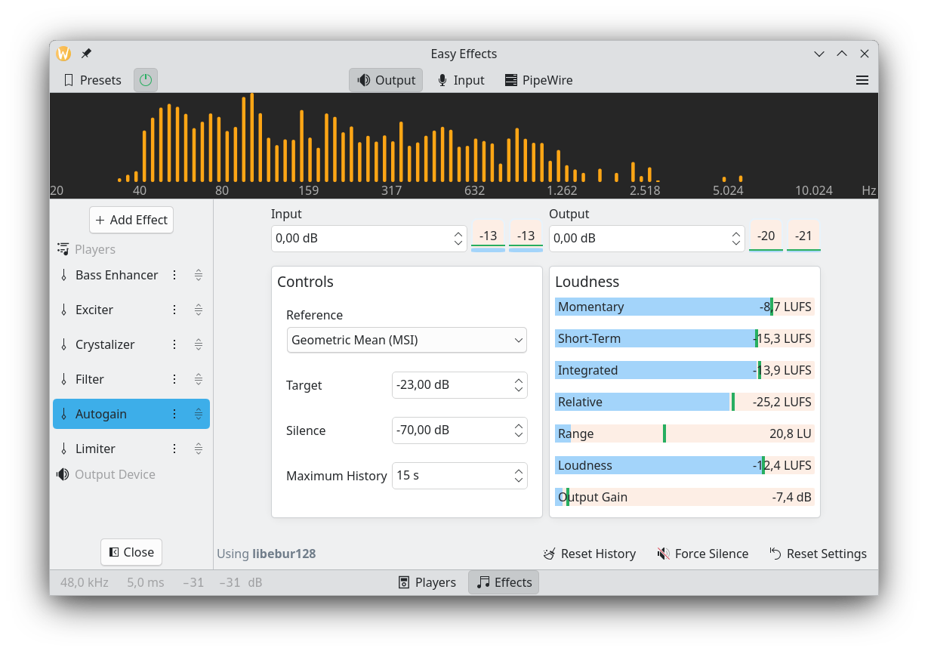Open the Presets menu
928x654 pixels.
(91, 80)
